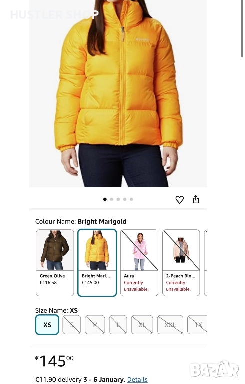Viewport: 245px width, 384px height.
Task: Pick the 2-Peach Blossom colour option
Action: 181,263
